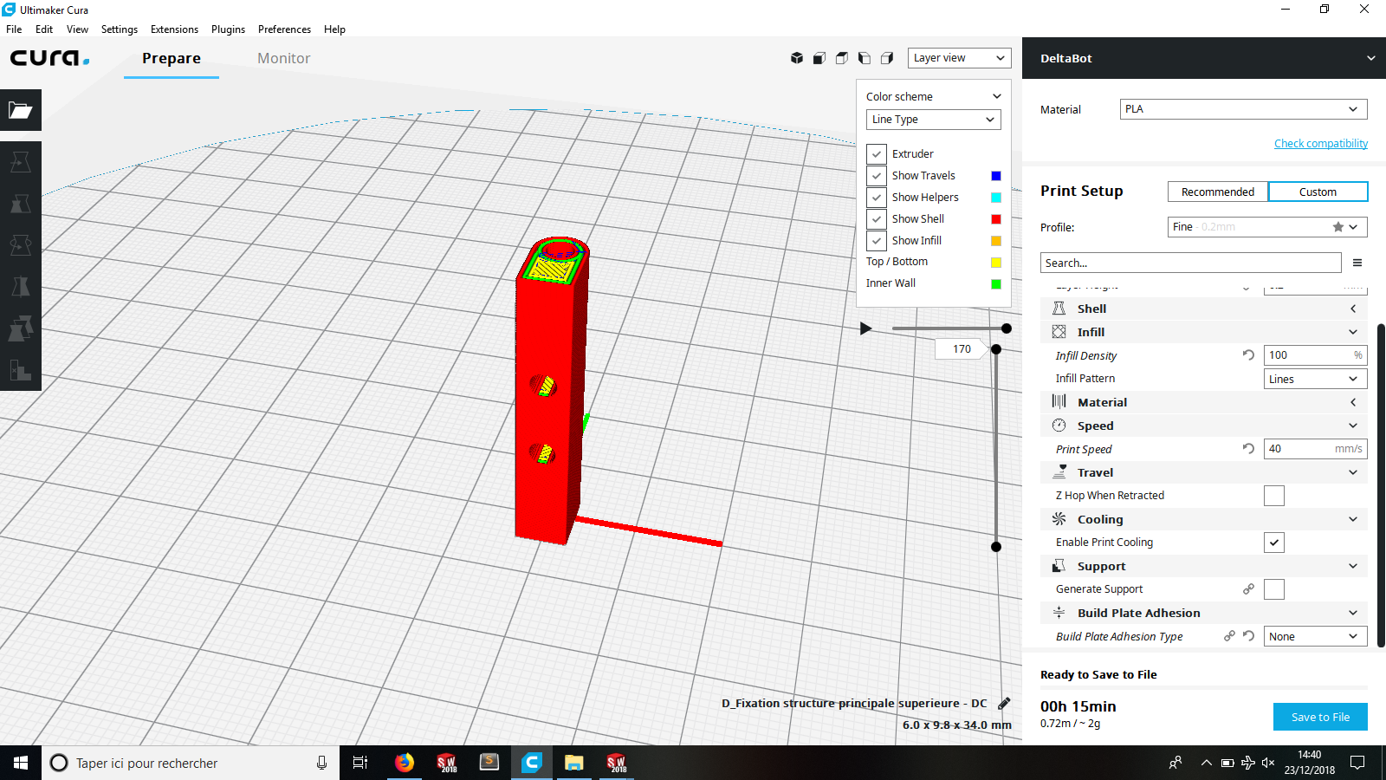Viewport: 1386px width, 780px height.
Task: Open the File menu
Action: [x=14, y=29]
